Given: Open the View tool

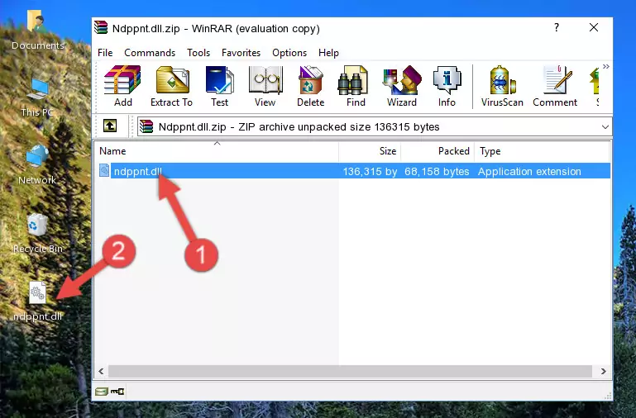Looking at the screenshot, I should tap(265, 86).
